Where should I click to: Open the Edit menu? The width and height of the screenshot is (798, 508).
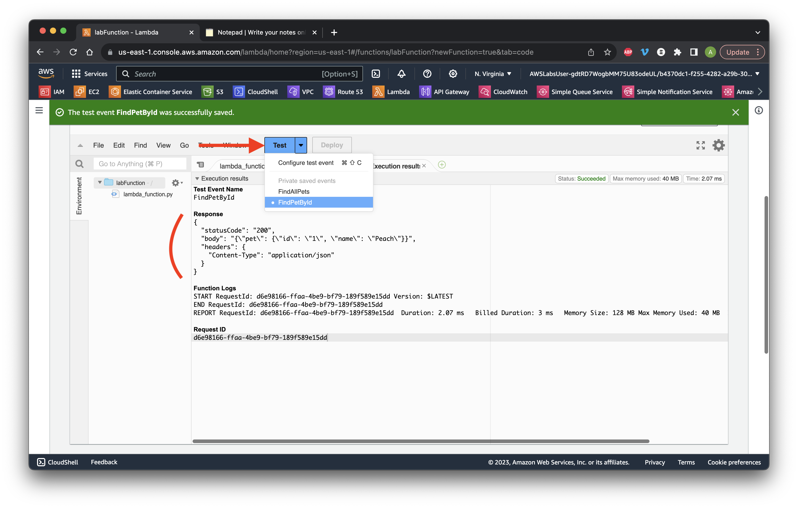pyautogui.click(x=119, y=145)
